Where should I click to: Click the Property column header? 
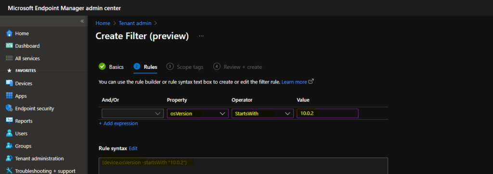pos(177,100)
